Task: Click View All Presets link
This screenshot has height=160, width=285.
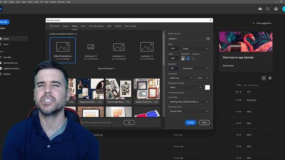Action: [x=106, y=68]
